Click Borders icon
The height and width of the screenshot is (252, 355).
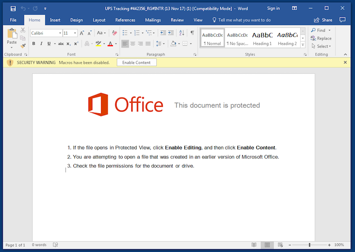[x=185, y=44]
